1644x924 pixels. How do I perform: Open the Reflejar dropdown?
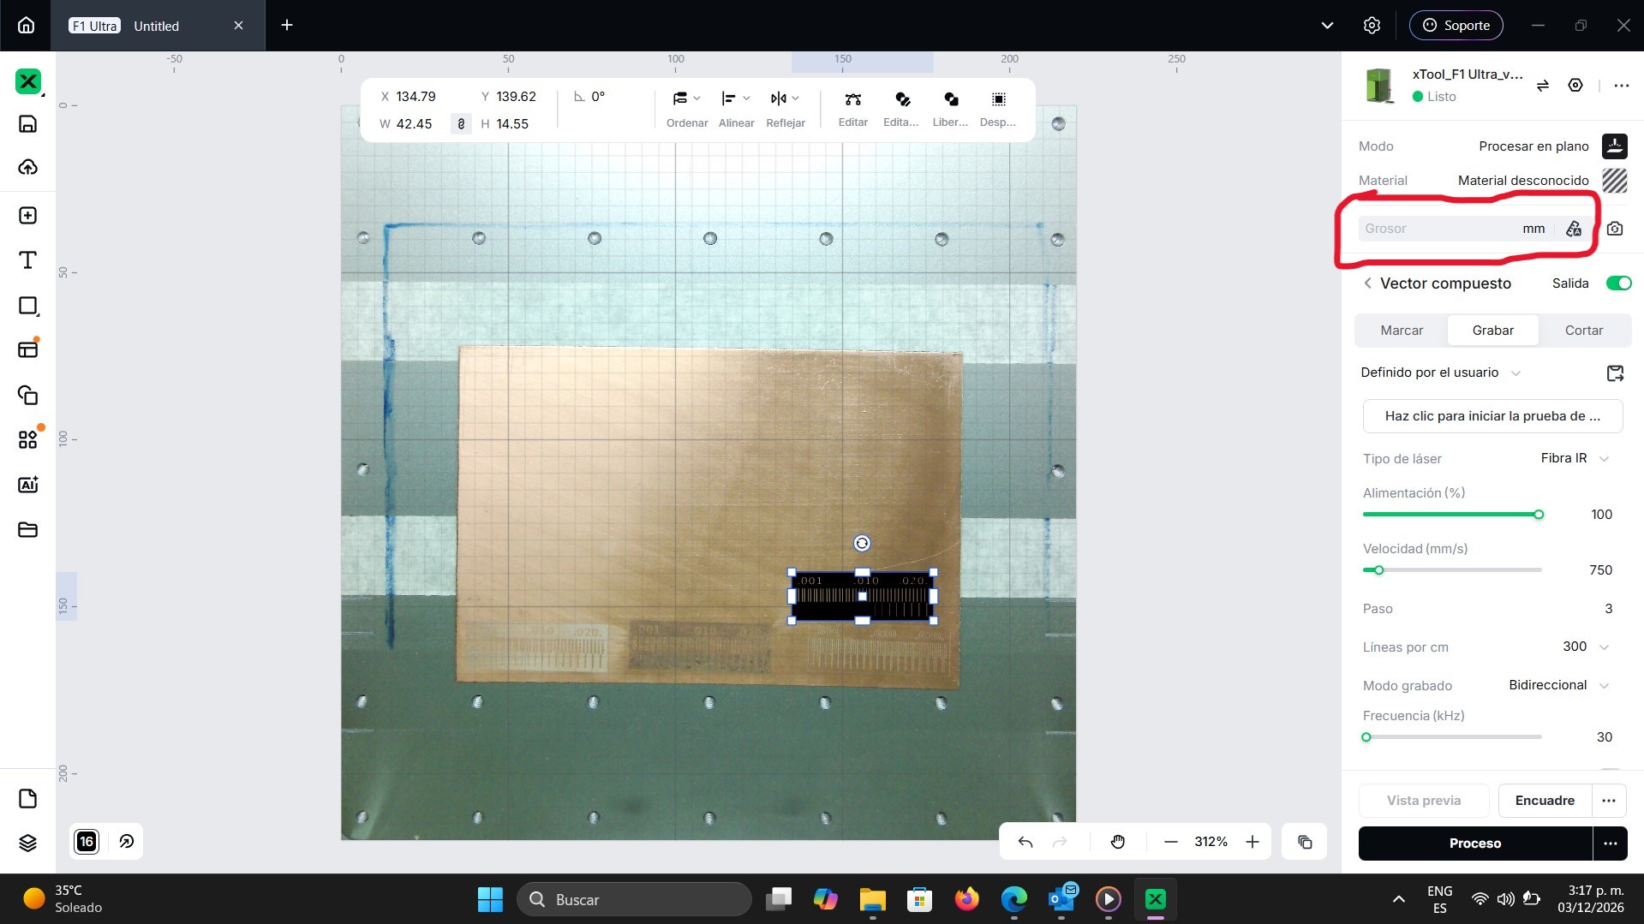[x=786, y=109]
